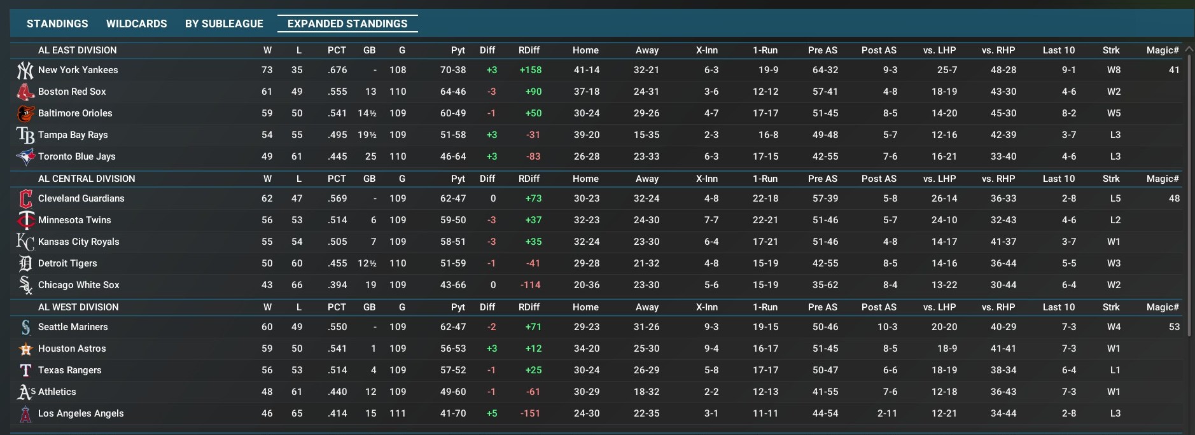Select the Baltimore Orioles bird logo
The height and width of the screenshot is (435, 1195).
tap(25, 113)
